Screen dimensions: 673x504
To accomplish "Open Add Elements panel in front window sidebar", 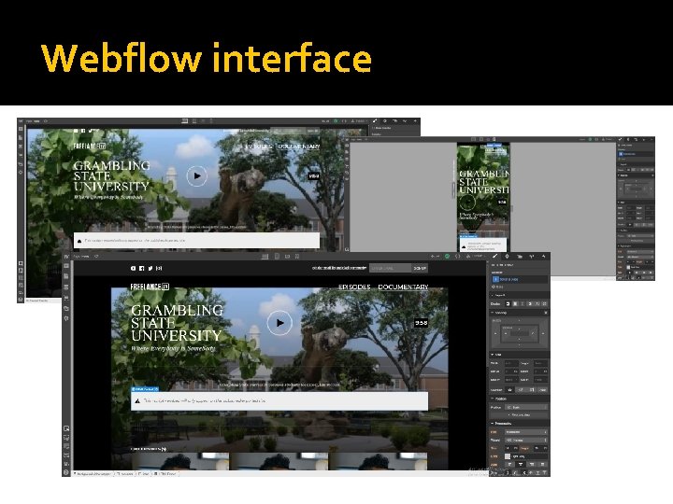I will coord(66,266).
